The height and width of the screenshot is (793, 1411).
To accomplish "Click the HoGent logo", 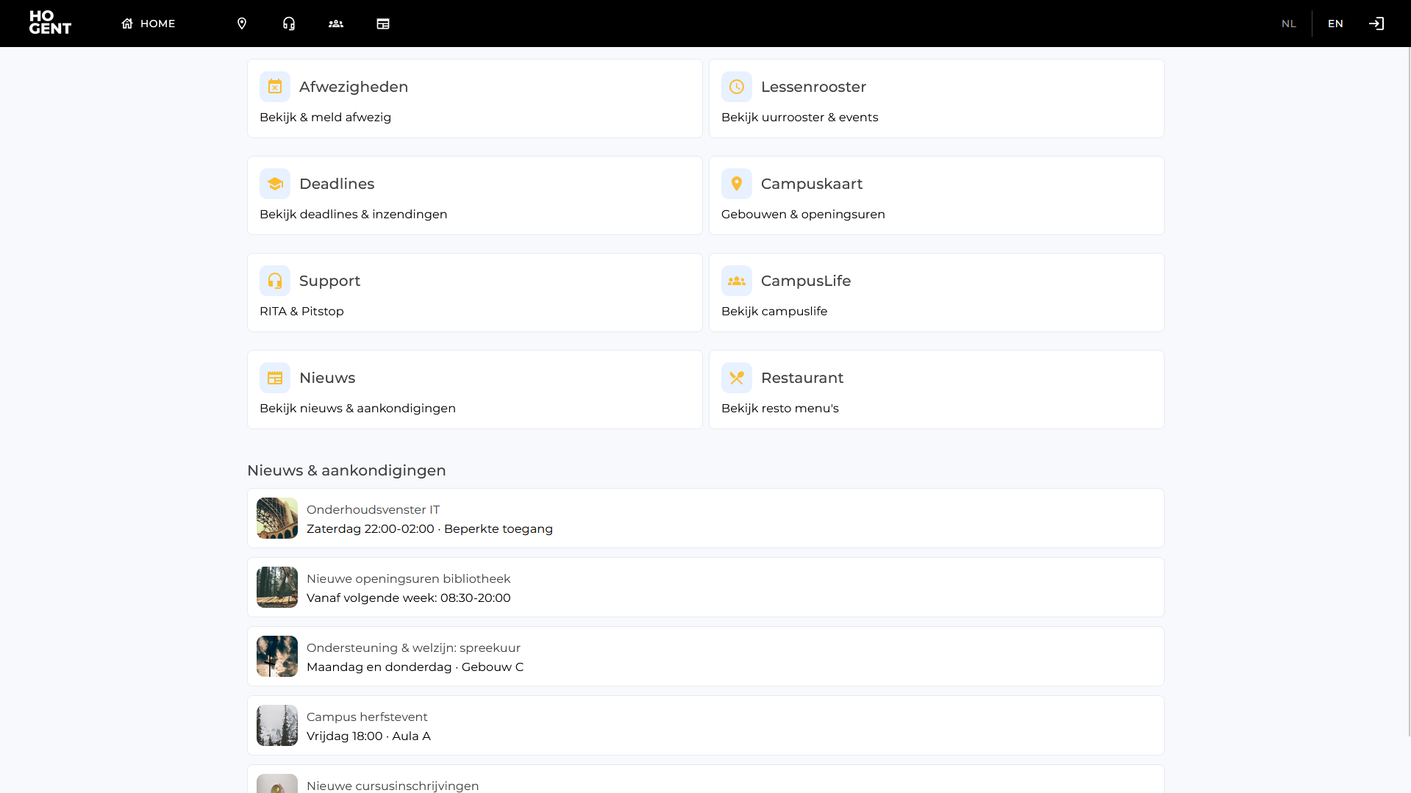I will point(50,23).
